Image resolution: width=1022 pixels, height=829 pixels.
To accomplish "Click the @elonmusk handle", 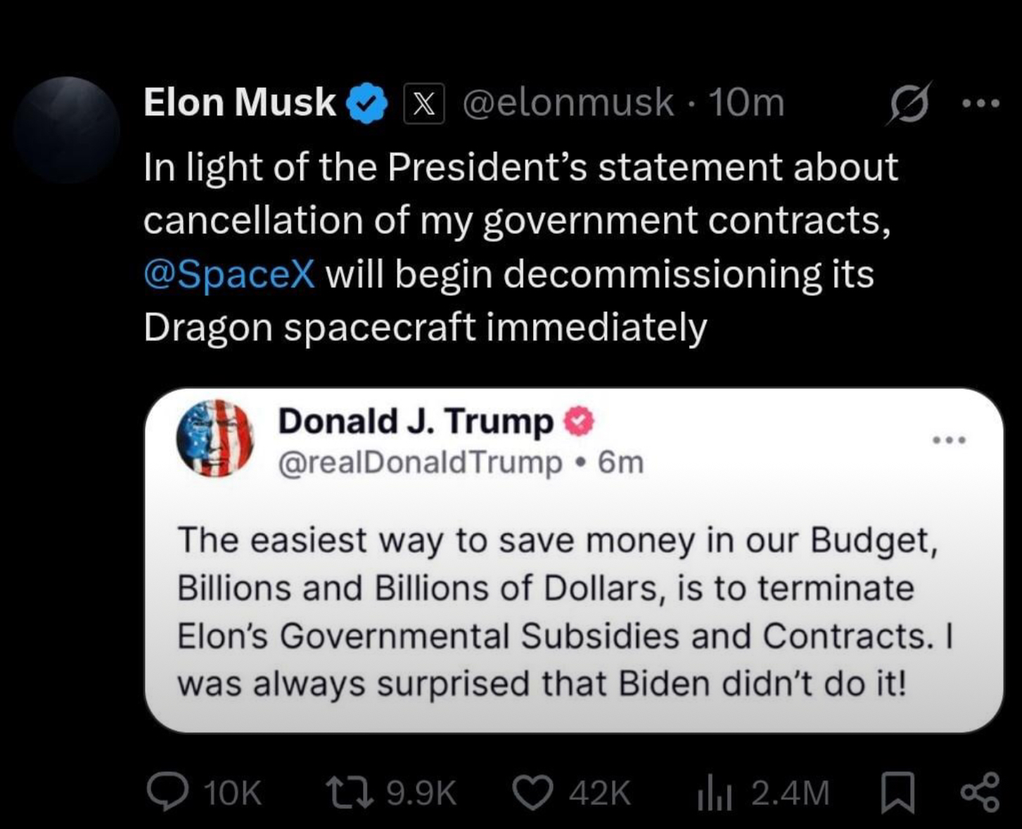I will tap(568, 103).
